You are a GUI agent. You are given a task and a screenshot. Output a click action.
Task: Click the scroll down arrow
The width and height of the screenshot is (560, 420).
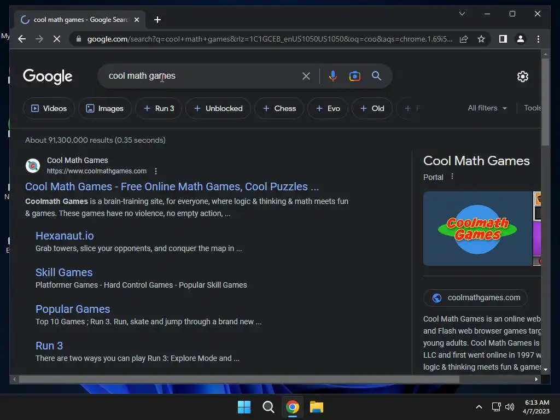pos(545,370)
